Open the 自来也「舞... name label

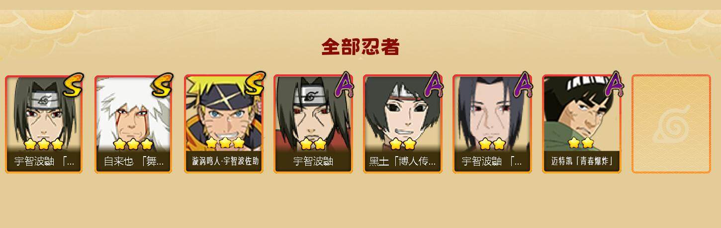pyautogui.click(x=133, y=162)
